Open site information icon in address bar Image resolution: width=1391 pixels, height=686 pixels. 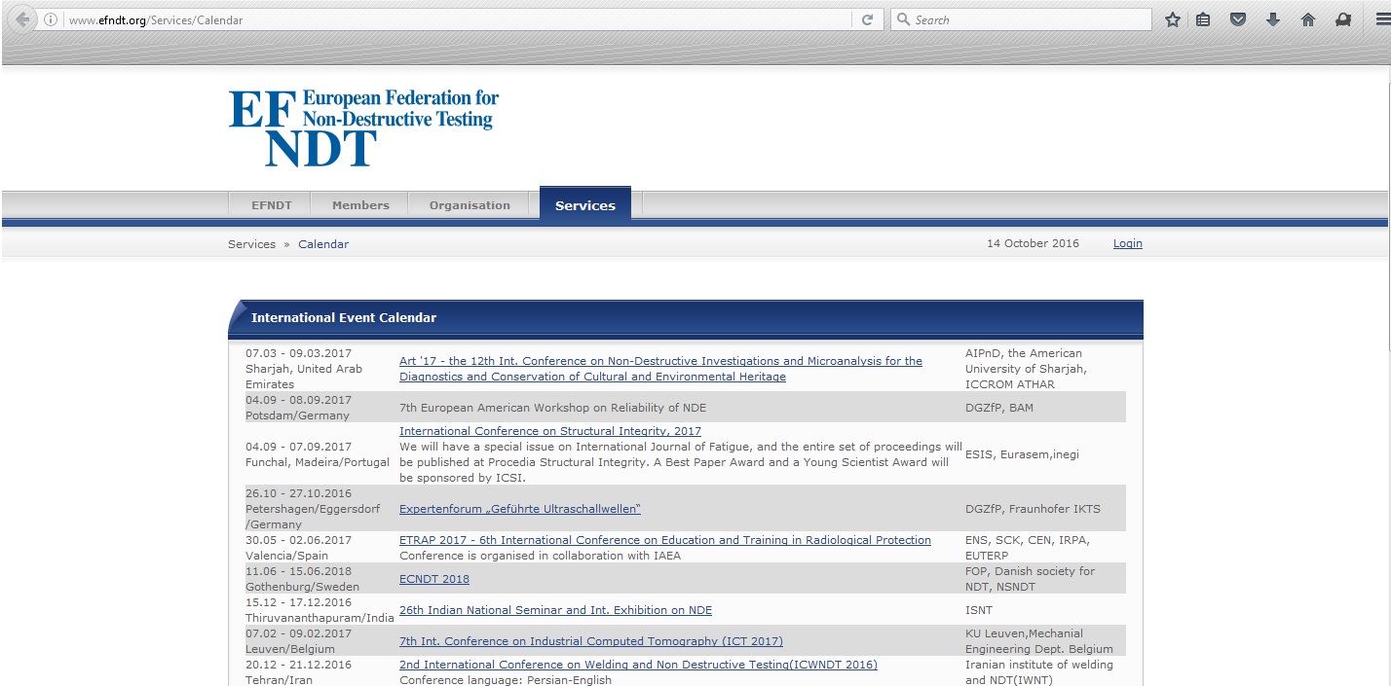51,19
